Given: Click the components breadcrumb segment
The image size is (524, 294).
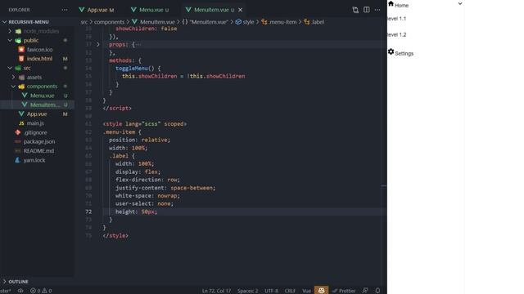Looking at the screenshot, I should click(x=109, y=22).
